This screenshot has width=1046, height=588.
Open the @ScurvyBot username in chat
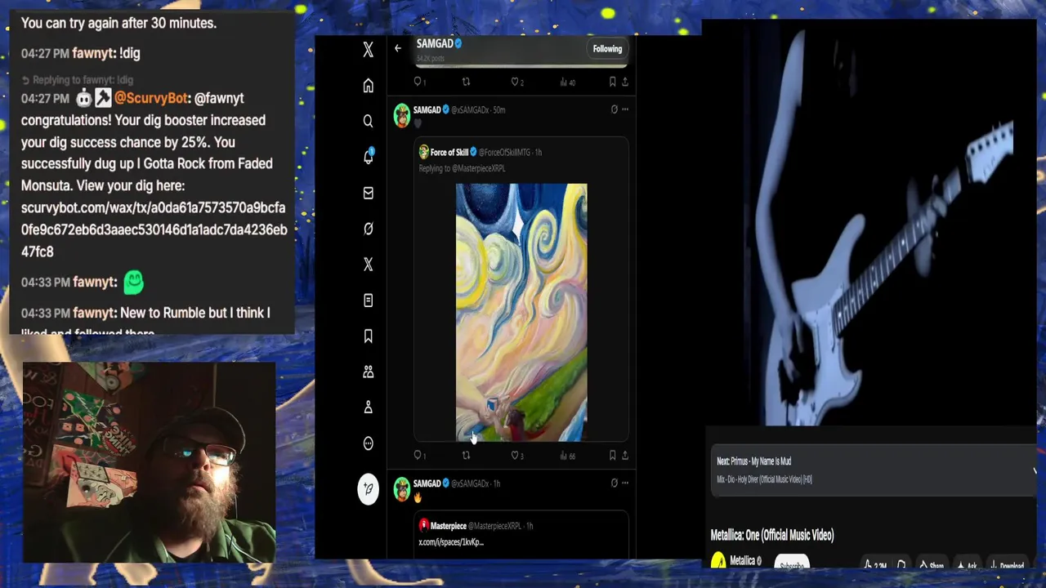[x=151, y=98]
